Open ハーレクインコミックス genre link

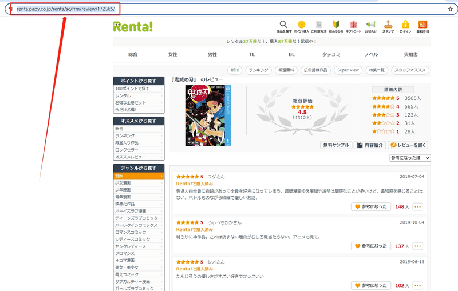pyautogui.click(x=139, y=225)
